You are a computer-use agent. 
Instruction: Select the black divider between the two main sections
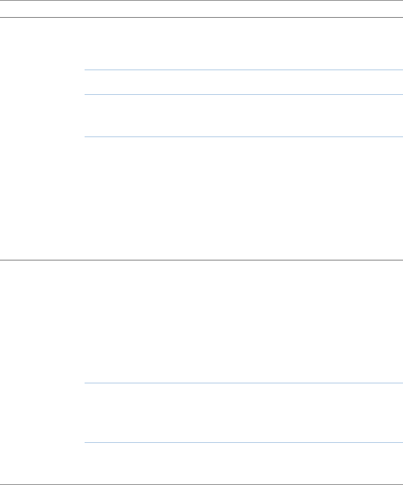(201, 260)
